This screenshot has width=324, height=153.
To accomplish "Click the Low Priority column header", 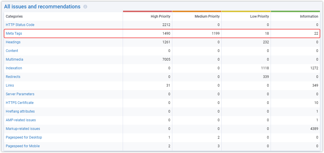I will [x=260, y=16].
